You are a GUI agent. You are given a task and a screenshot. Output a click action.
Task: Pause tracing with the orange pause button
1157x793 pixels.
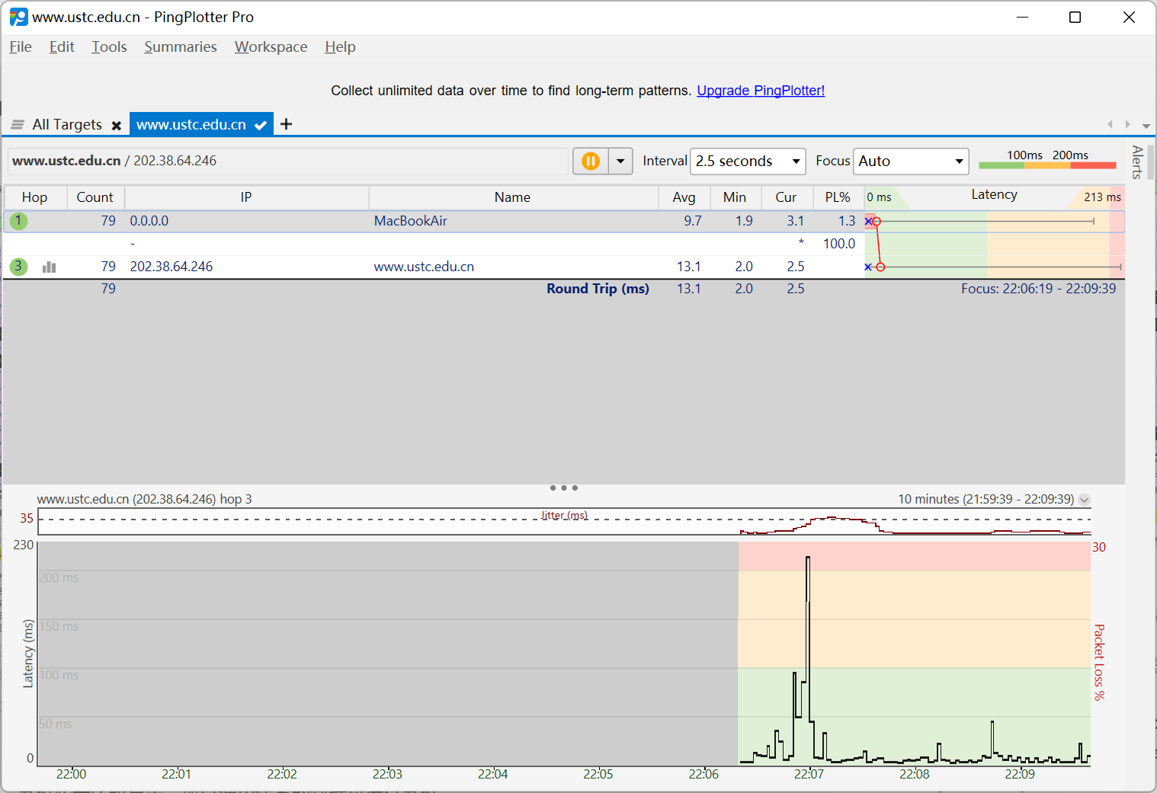(x=591, y=161)
